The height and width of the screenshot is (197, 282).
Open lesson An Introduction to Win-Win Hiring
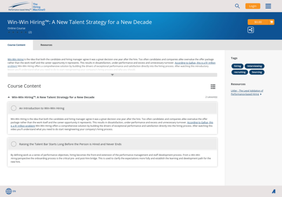(42, 108)
